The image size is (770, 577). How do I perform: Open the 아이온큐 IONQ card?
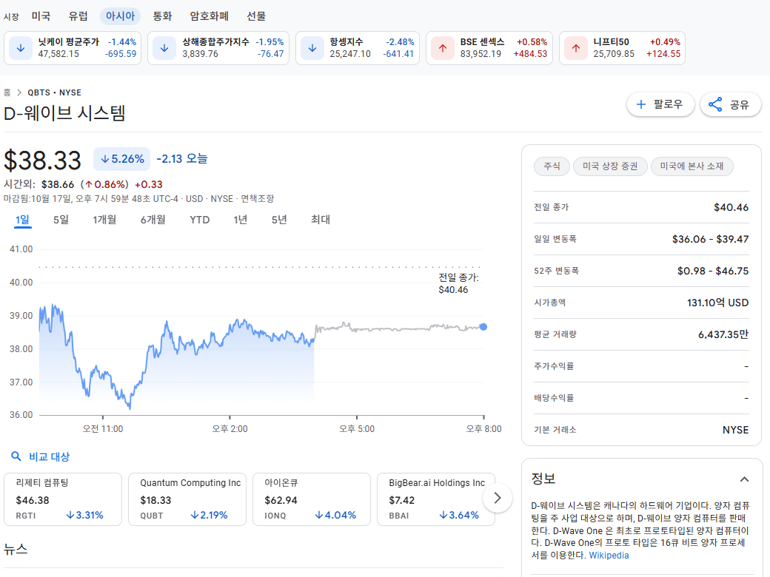(x=312, y=499)
